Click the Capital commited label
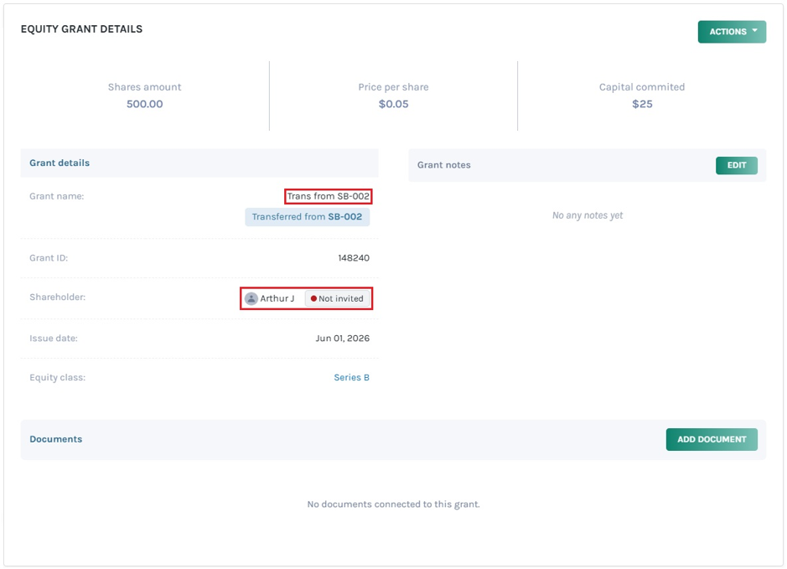 (x=642, y=87)
